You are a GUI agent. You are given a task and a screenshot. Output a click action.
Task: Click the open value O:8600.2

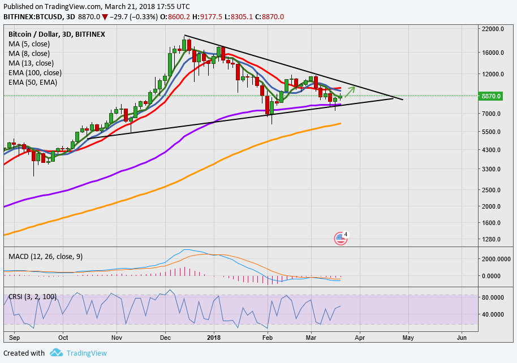point(175,16)
